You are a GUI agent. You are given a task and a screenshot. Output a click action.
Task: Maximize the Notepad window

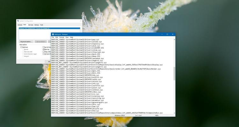[x=167, y=34]
